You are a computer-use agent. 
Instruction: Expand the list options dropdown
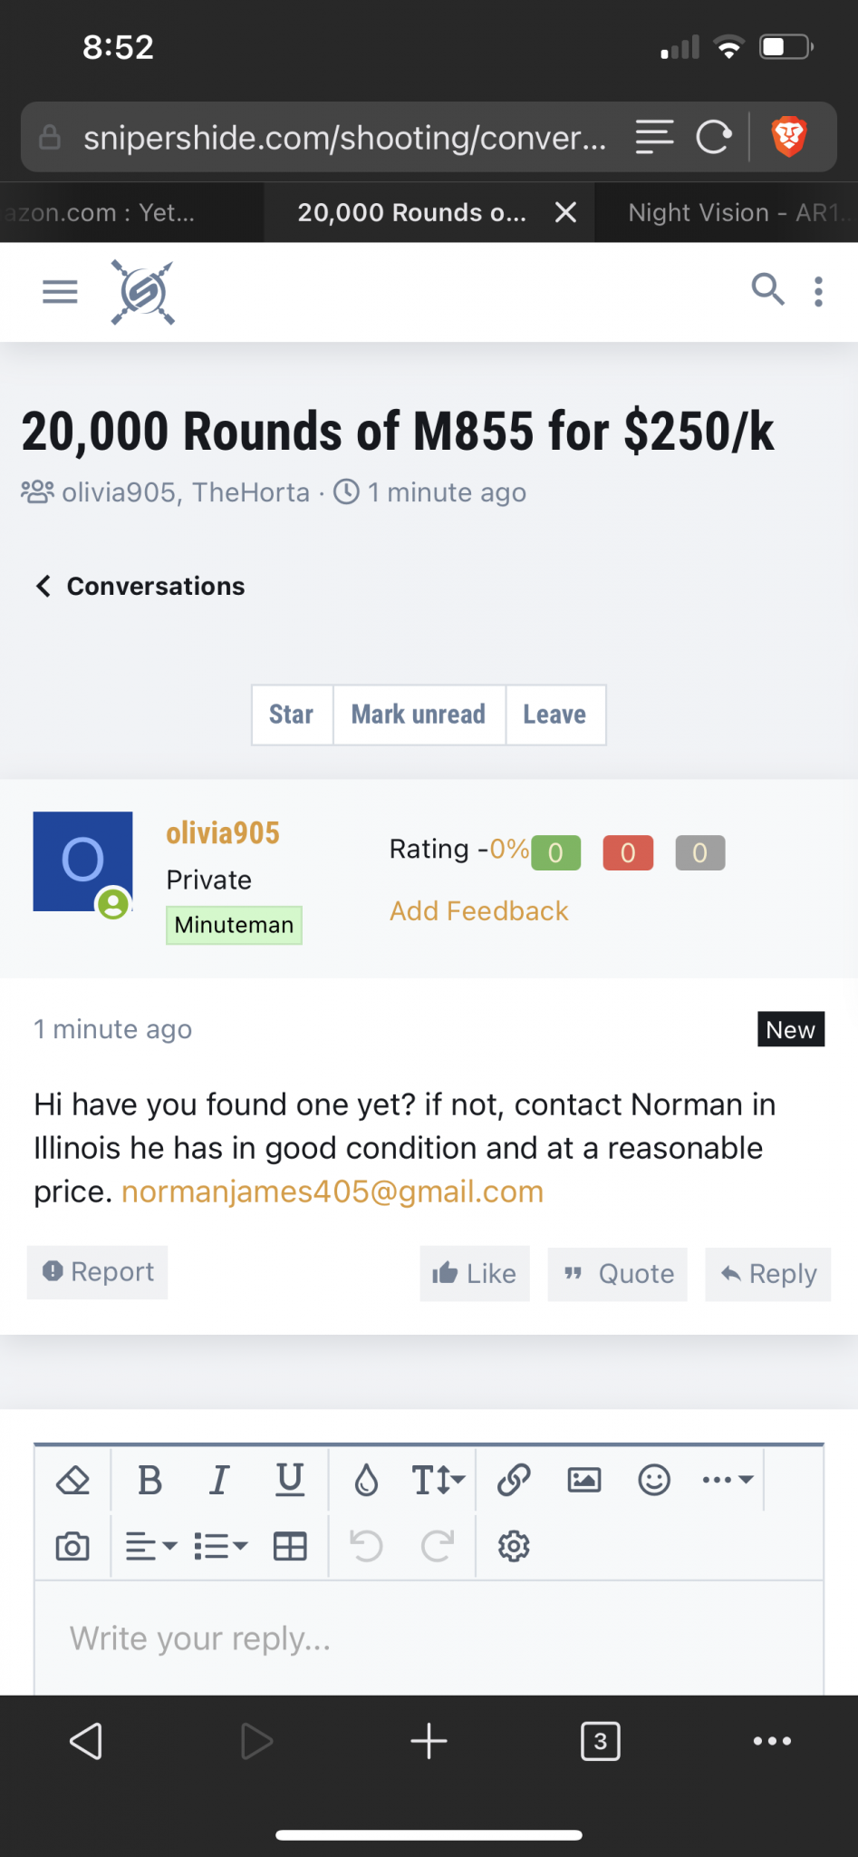220,1546
